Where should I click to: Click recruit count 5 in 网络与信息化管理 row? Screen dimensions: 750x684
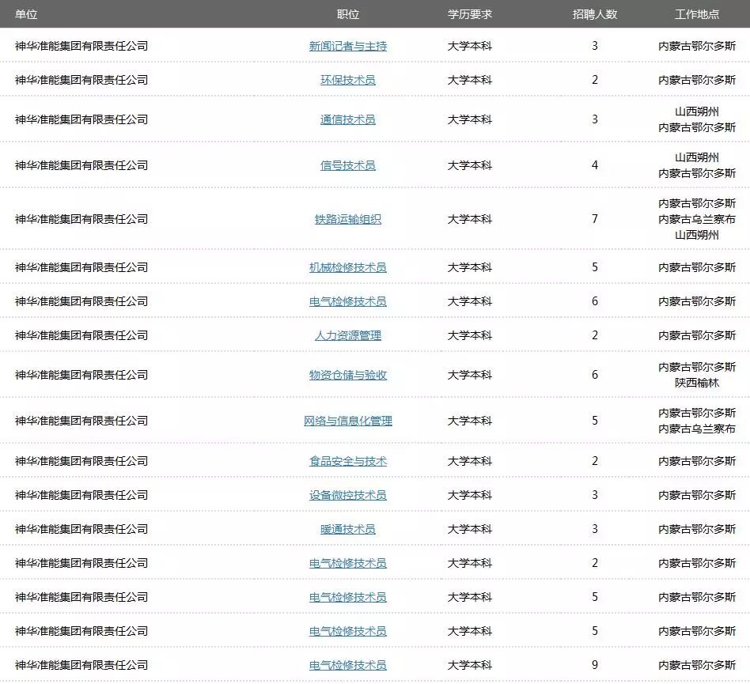pyautogui.click(x=595, y=421)
